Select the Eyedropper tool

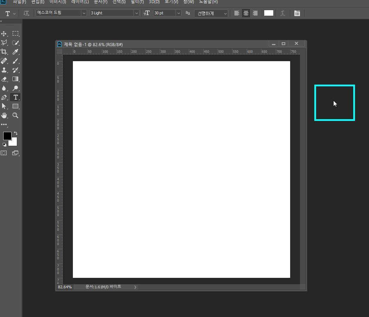(15, 52)
